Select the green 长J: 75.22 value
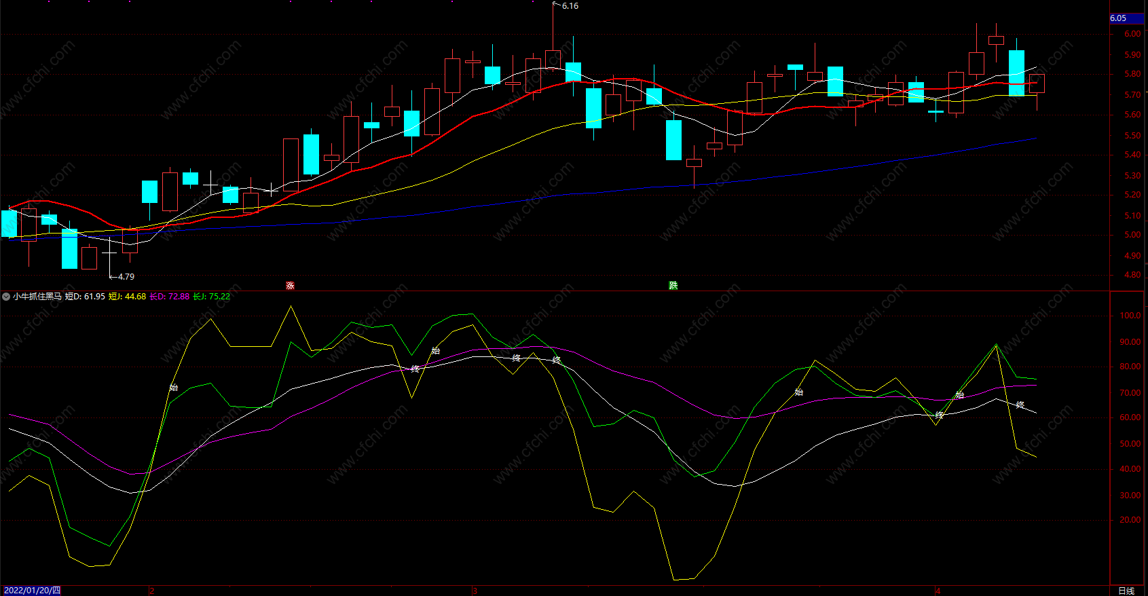Image resolution: width=1148 pixels, height=596 pixels. (x=211, y=297)
